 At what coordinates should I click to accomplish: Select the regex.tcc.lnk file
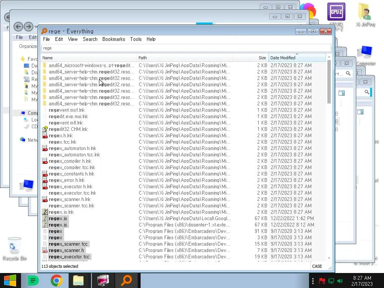(63, 142)
